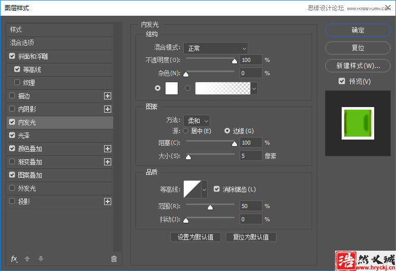Click the 杂色(N) slider handle
The height and width of the screenshot is (271, 396).
186,74
